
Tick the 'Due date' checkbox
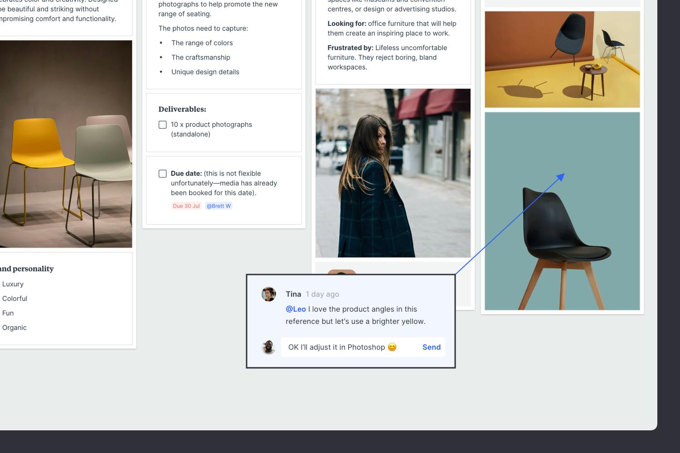coord(163,173)
